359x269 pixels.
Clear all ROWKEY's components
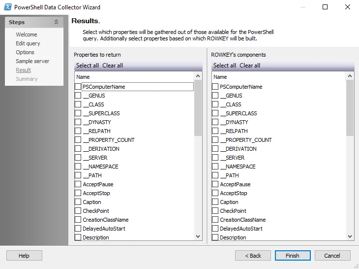250,66
